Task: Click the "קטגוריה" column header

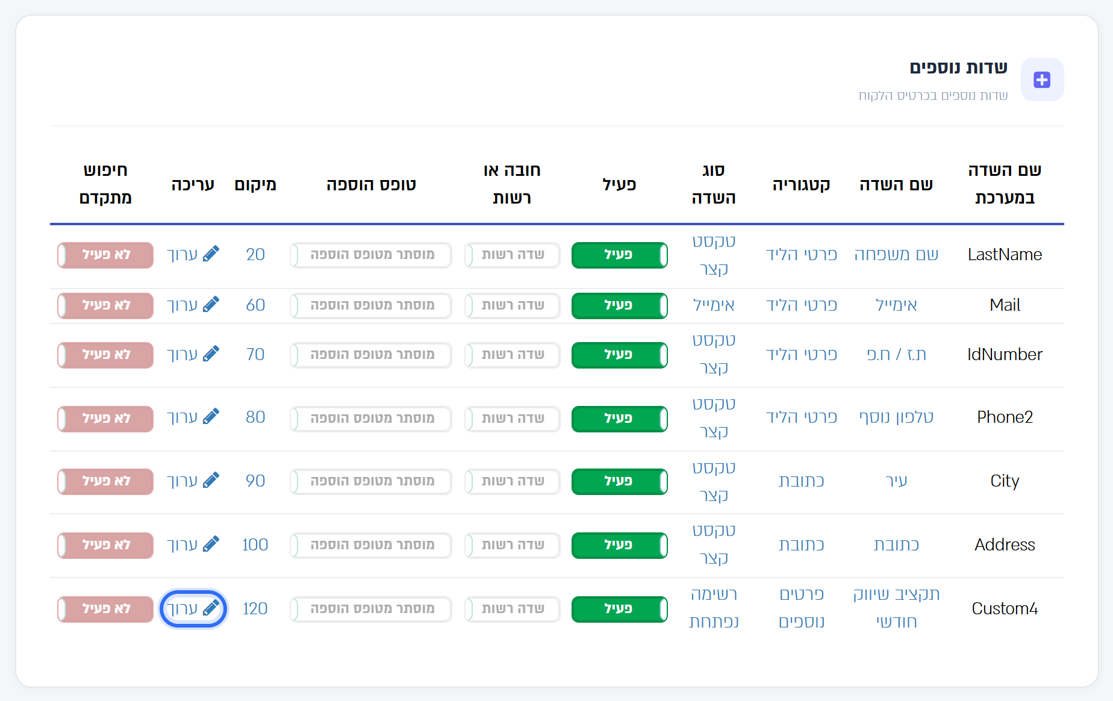Action: (x=801, y=184)
